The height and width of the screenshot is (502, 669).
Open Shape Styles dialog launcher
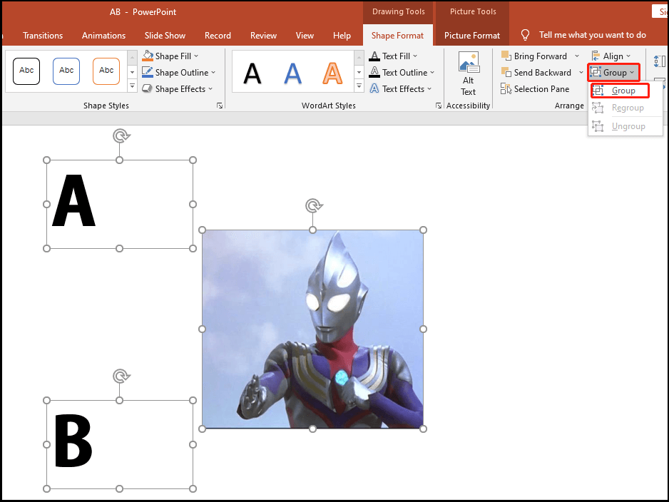pyautogui.click(x=220, y=106)
